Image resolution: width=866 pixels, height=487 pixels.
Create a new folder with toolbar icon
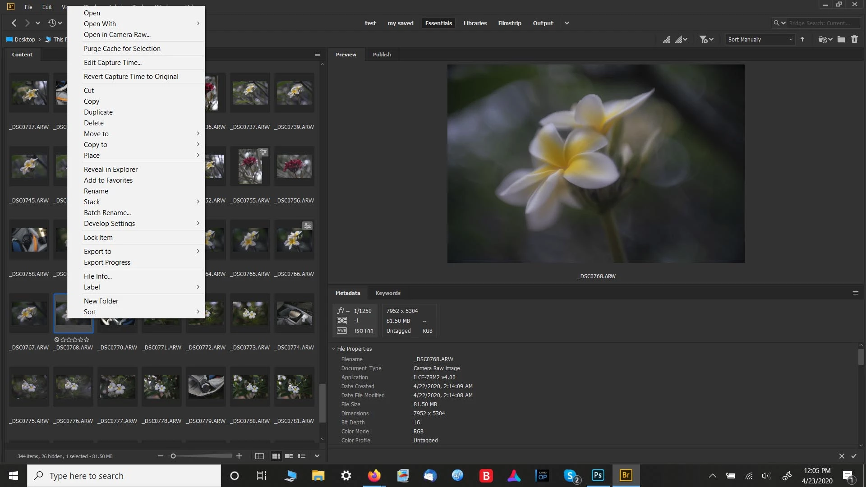click(841, 39)
